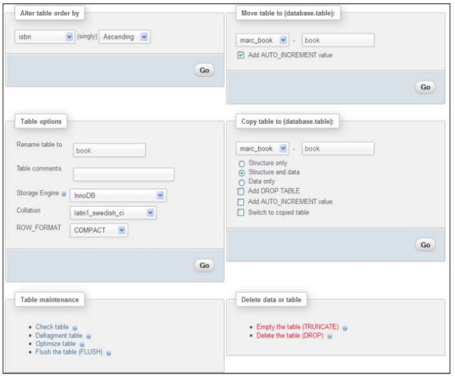The width and height of the screenshot is (455, 378).
Task: Uncheck Add AUTO_INCREMENT value in Move table
Action: click(x=242, y=55)
